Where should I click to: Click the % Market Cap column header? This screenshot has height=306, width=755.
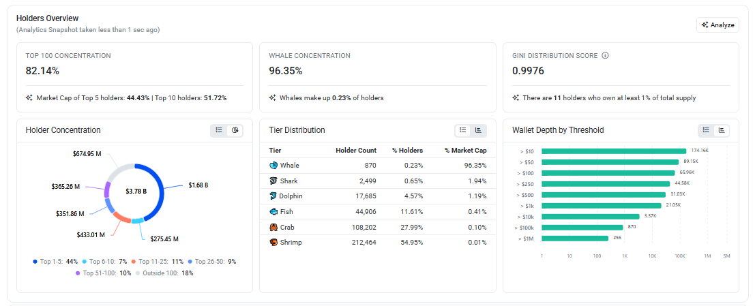(x=466, y=150)
